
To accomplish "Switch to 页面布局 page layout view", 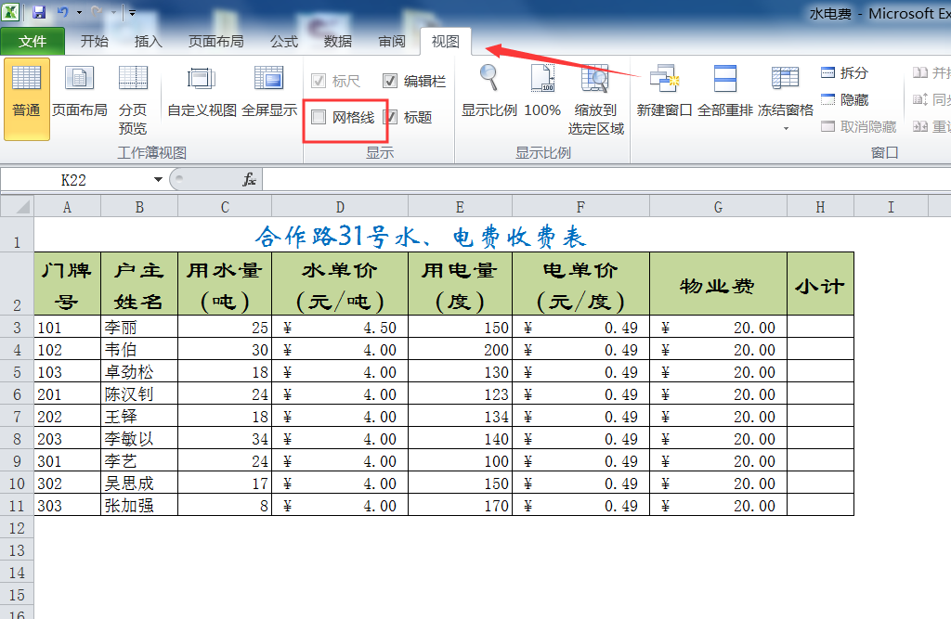I will (79, 97).
